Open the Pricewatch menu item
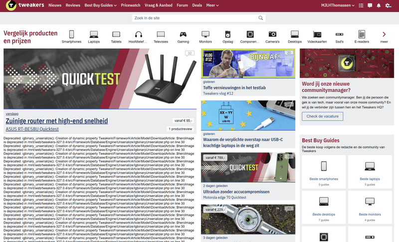This screenshot has width=399, height=242. 131,5
